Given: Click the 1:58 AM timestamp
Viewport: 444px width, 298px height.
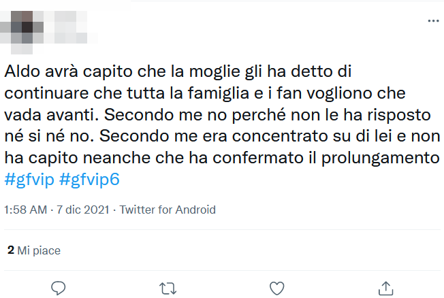Looking at the screenshot, I should tap(27, 210).
